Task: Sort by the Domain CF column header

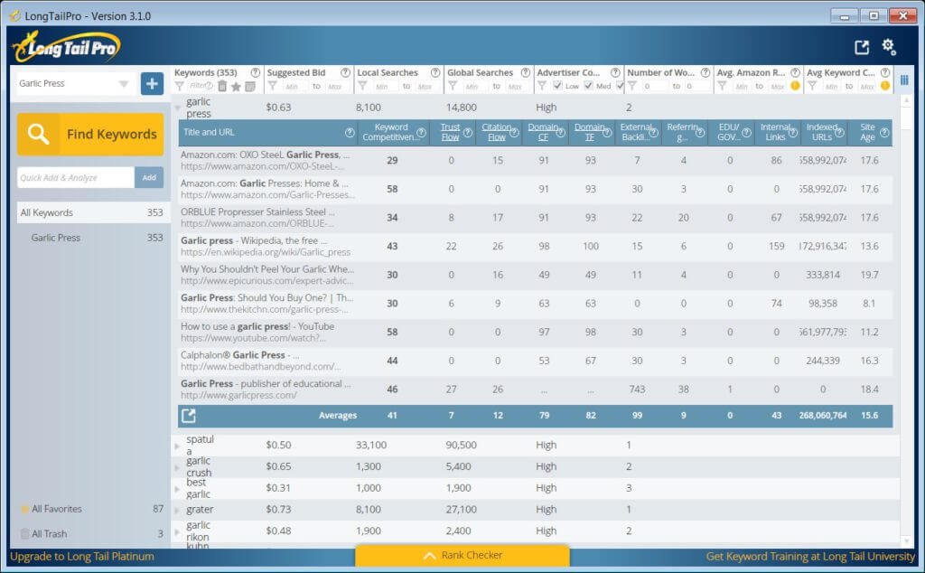Action: (543, 132)
